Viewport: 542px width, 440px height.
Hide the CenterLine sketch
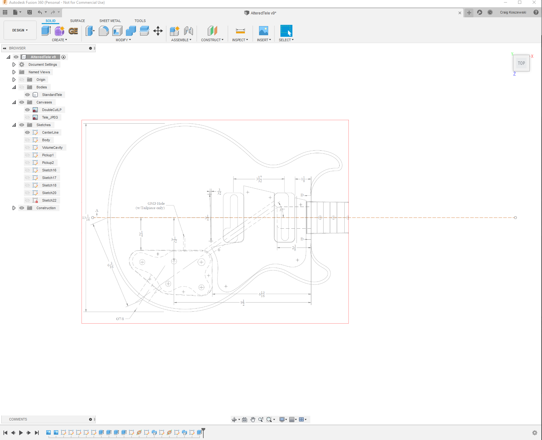27,132
